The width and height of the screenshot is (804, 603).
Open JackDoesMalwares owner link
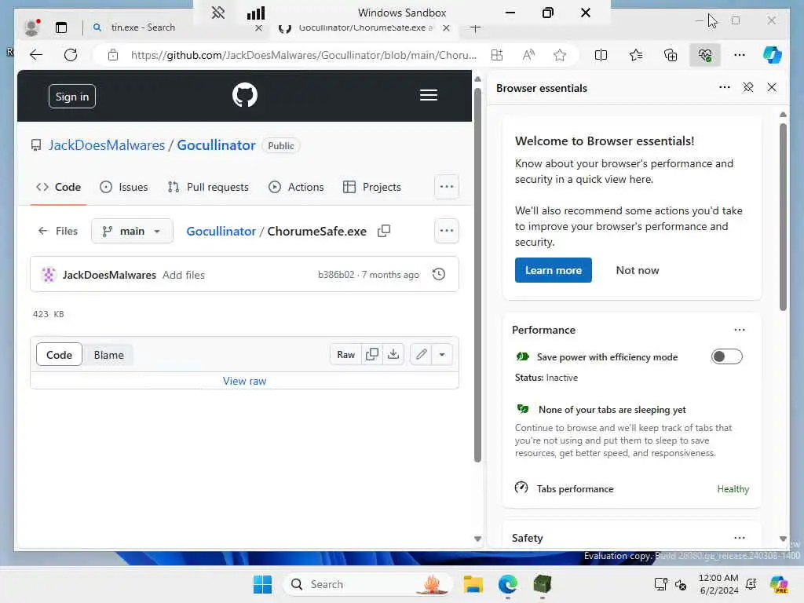tap(107, 145)
